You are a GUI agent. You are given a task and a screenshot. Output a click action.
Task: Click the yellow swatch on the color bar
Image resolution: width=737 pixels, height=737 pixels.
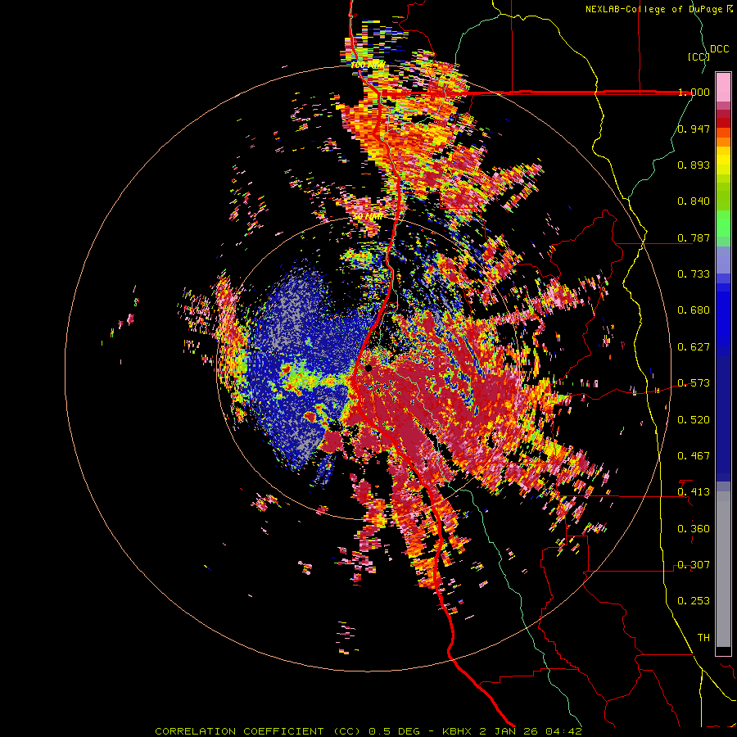[723, 161]
